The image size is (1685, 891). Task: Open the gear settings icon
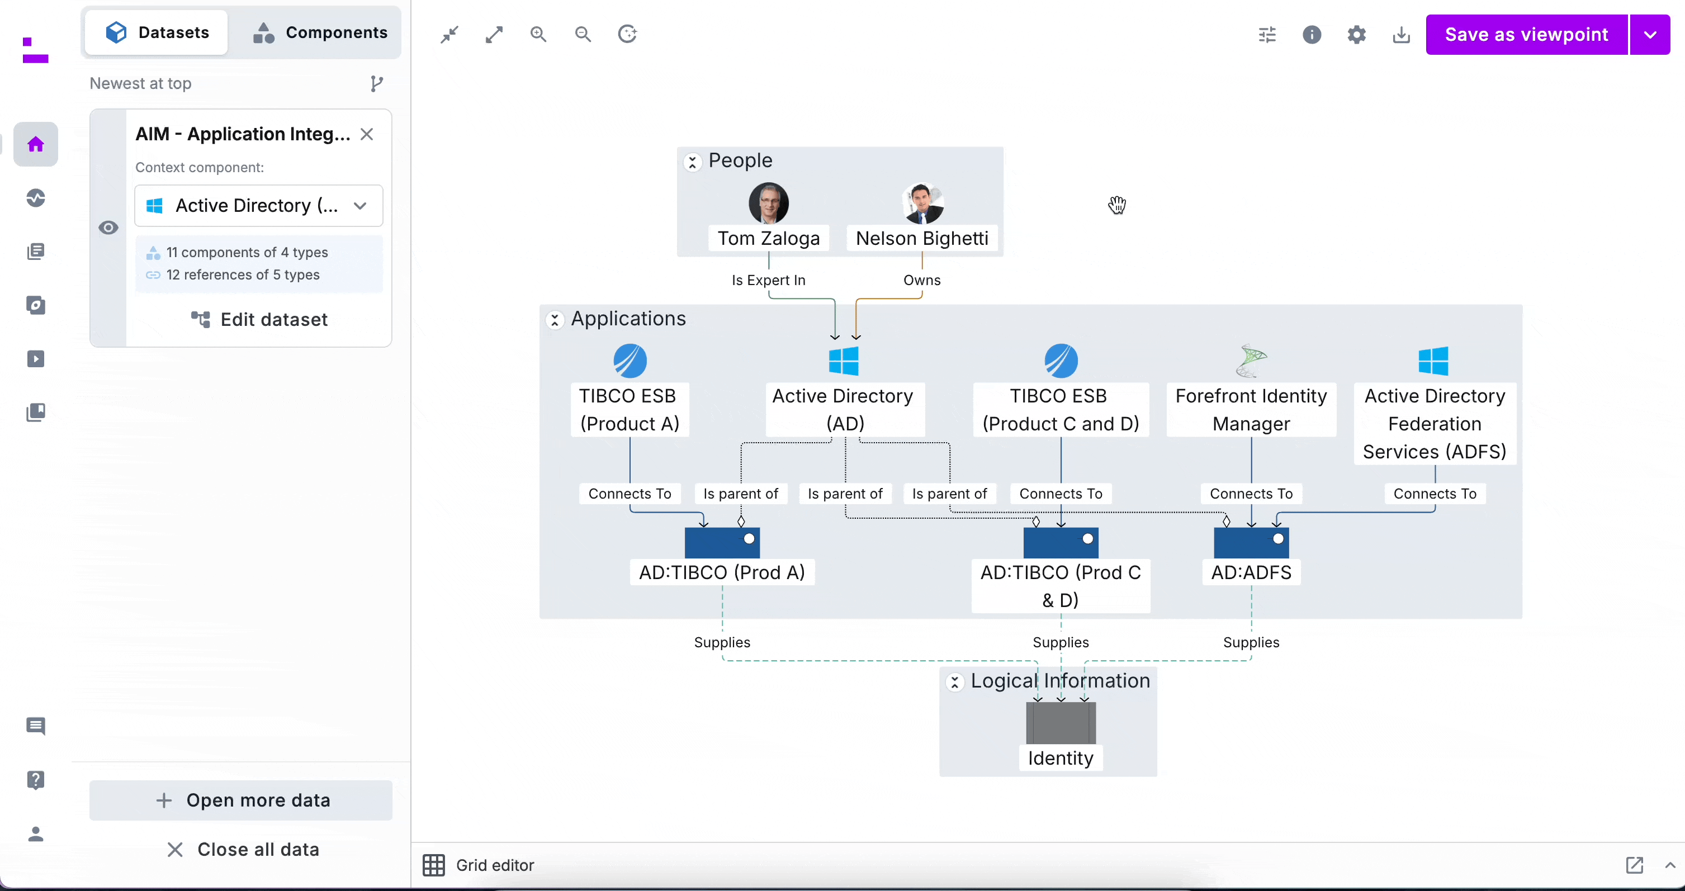tap(1357, 35)
